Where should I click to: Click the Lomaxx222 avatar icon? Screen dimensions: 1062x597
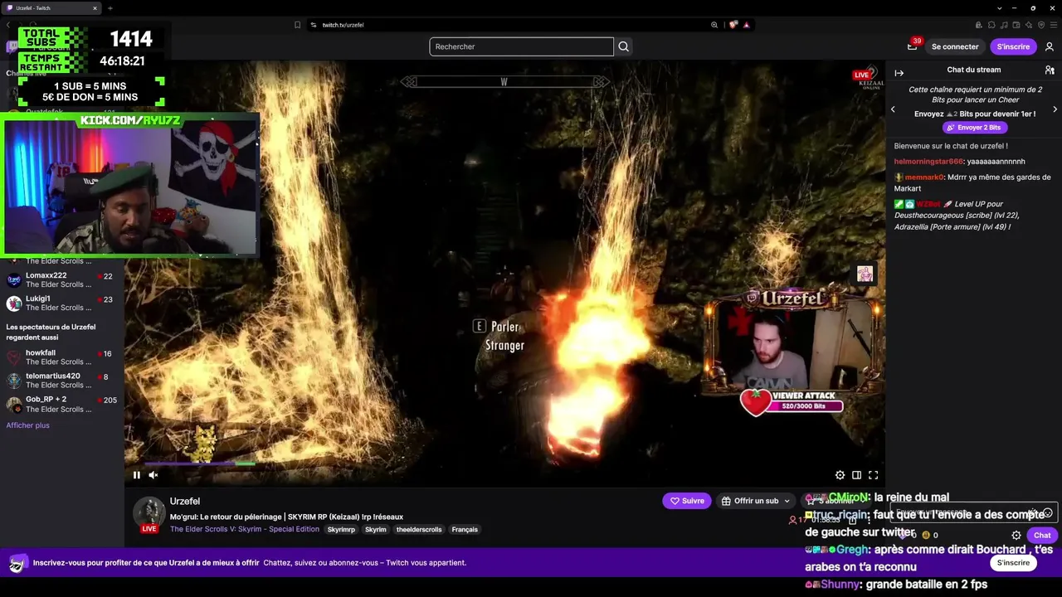[14, 280]
